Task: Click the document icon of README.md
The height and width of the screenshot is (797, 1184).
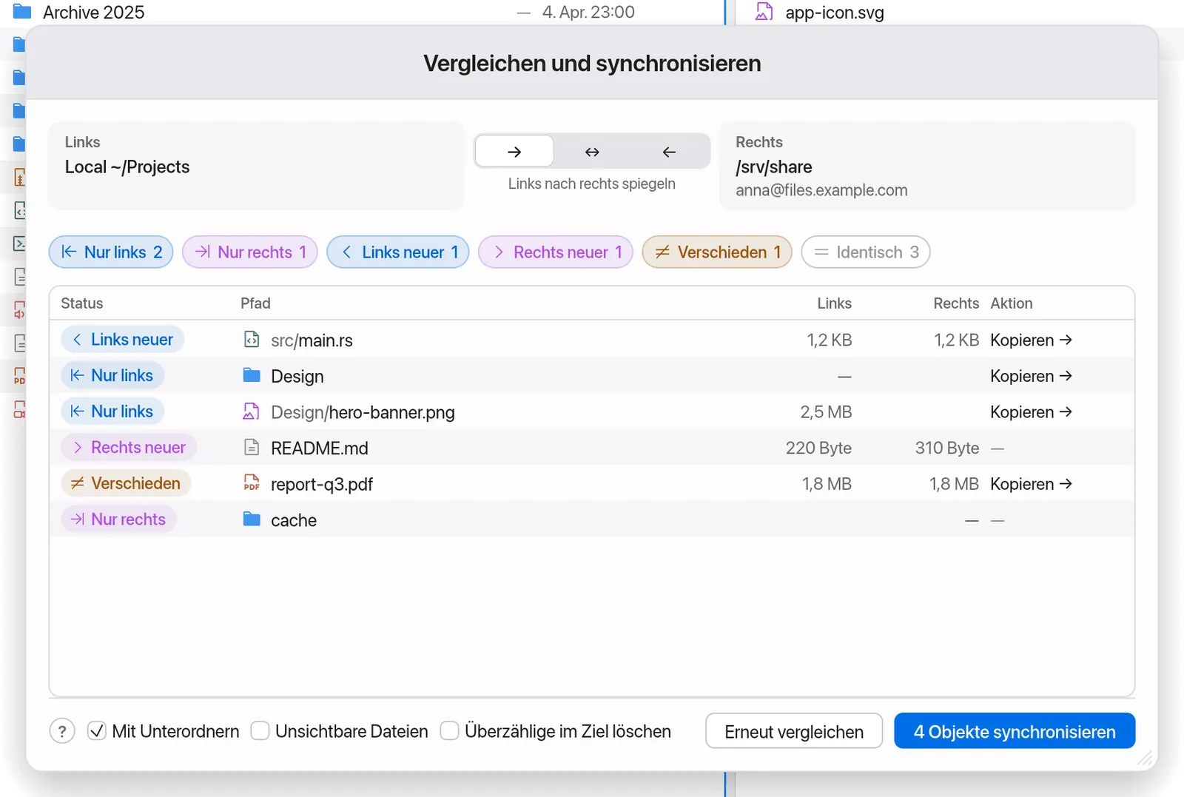Action: tap(252, 447)
